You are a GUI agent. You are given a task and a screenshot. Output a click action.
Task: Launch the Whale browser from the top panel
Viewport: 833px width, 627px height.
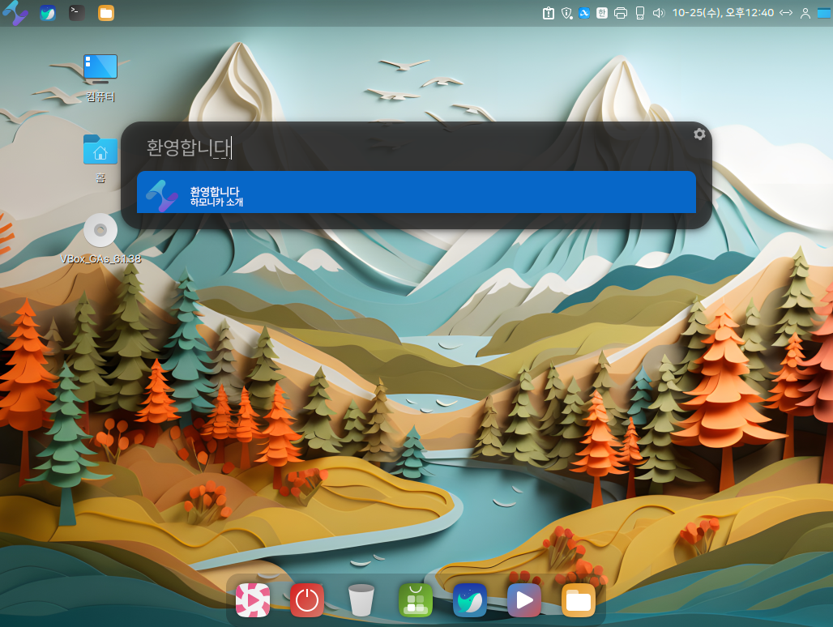point(48,12)
